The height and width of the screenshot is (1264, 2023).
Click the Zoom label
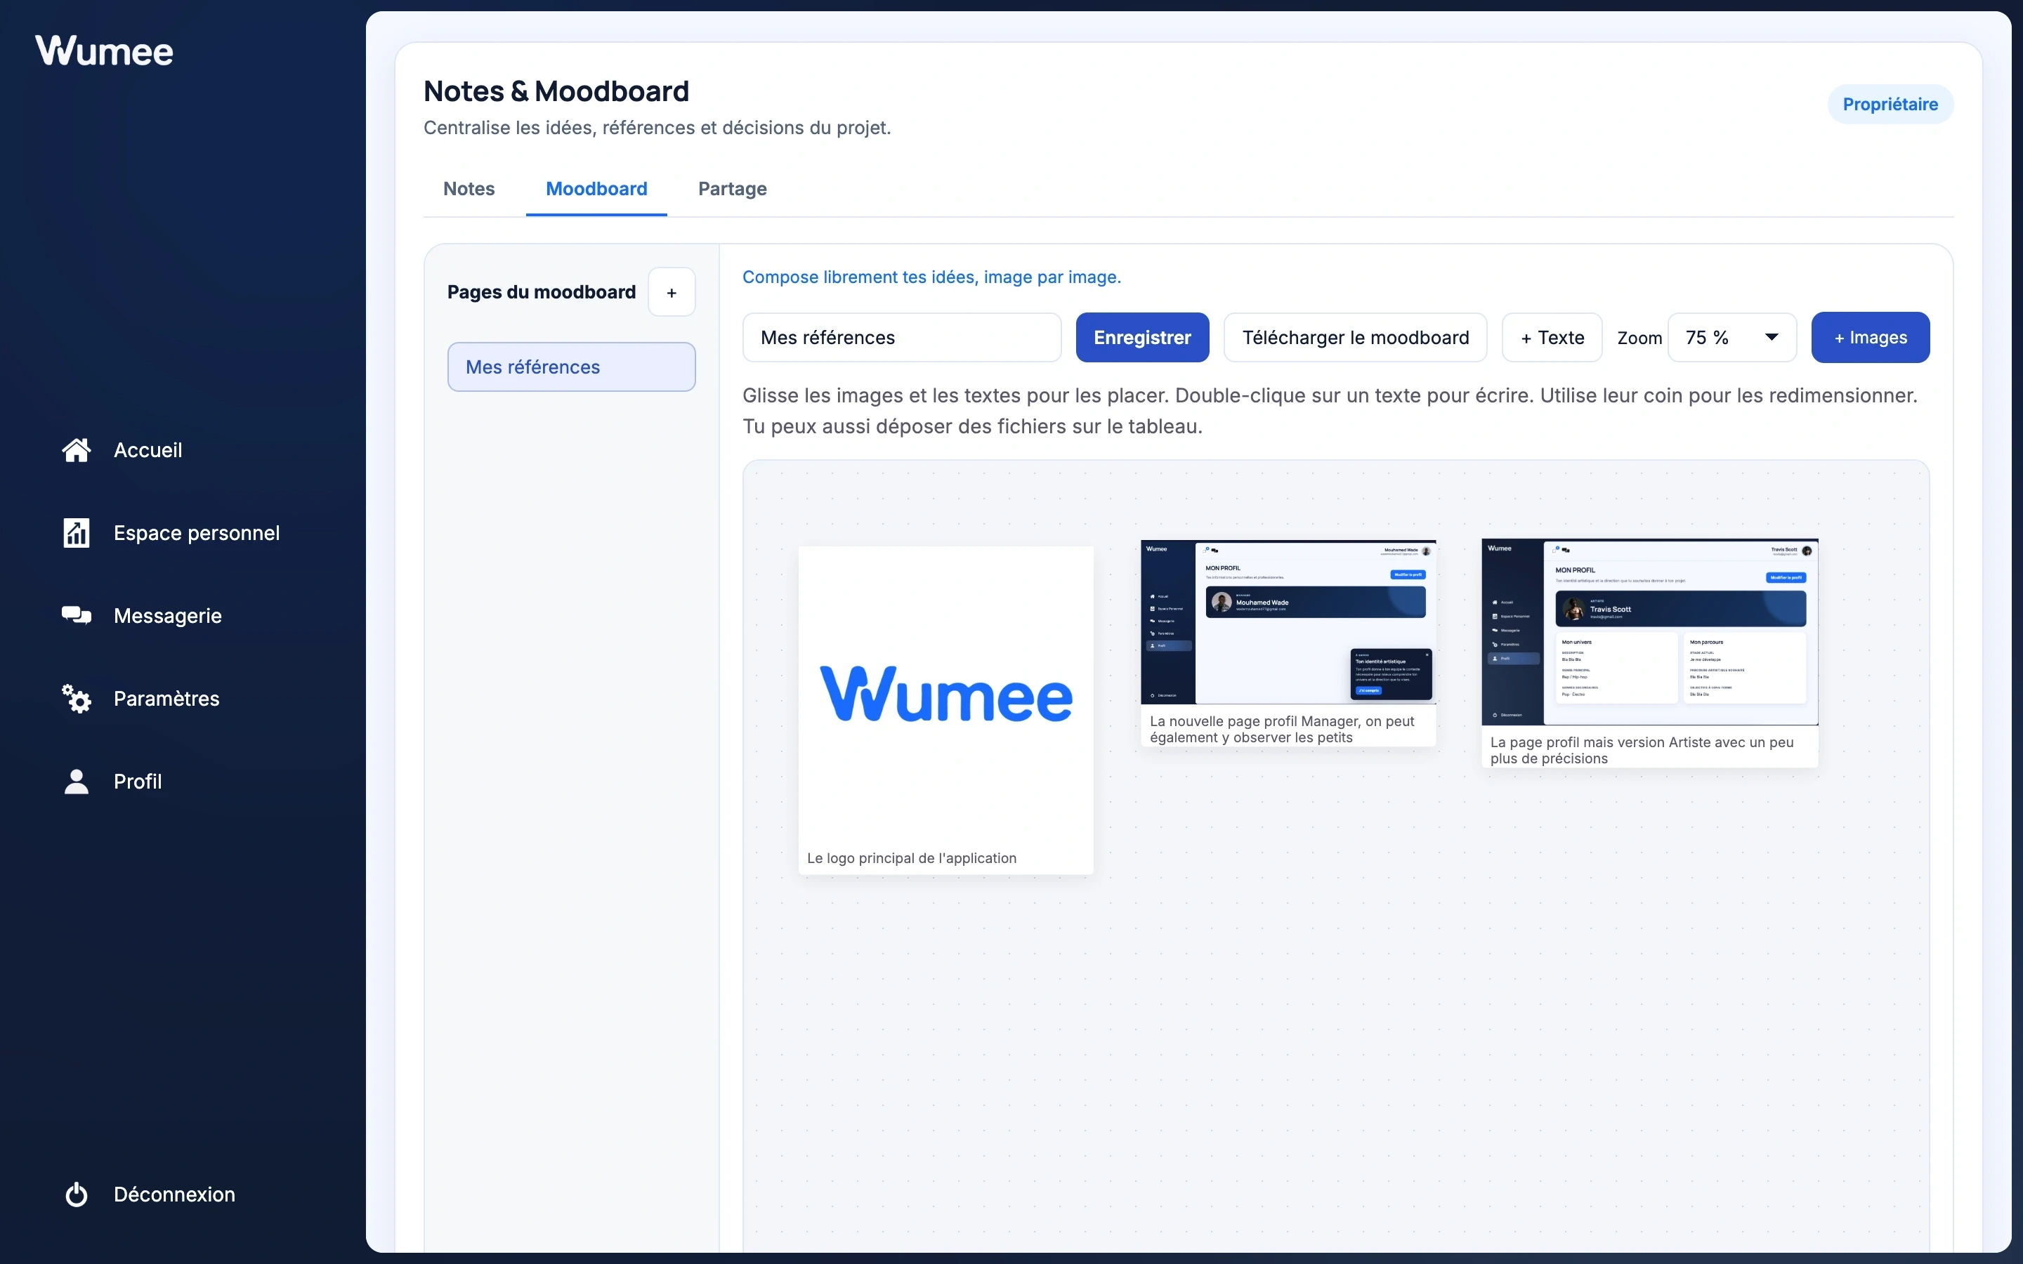pos(1639,338)
